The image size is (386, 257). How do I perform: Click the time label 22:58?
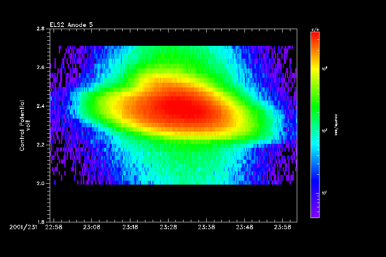point(54,227)
